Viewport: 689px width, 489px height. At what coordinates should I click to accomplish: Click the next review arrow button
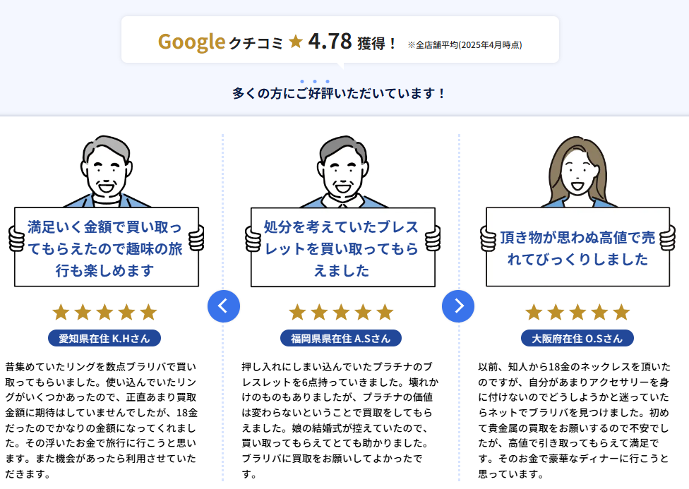coord(458,306)
